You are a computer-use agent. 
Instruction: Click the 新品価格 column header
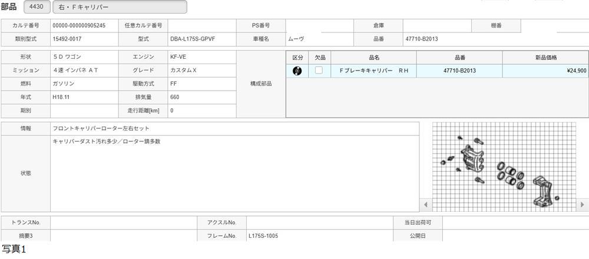(x=545, y=57)
